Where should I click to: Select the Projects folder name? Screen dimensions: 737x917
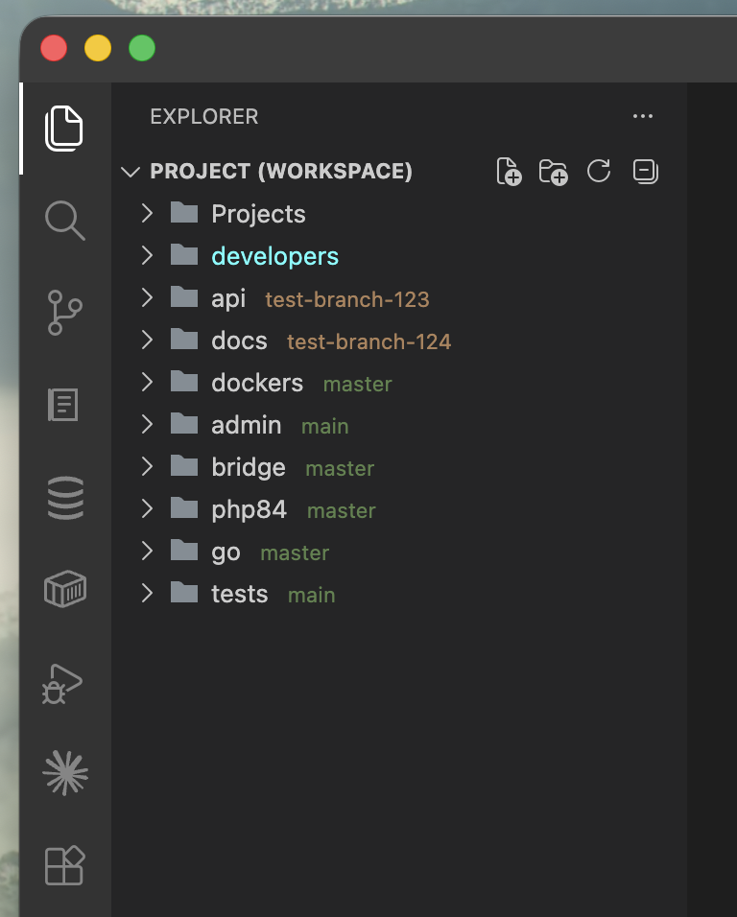click(x=258, y=214)
